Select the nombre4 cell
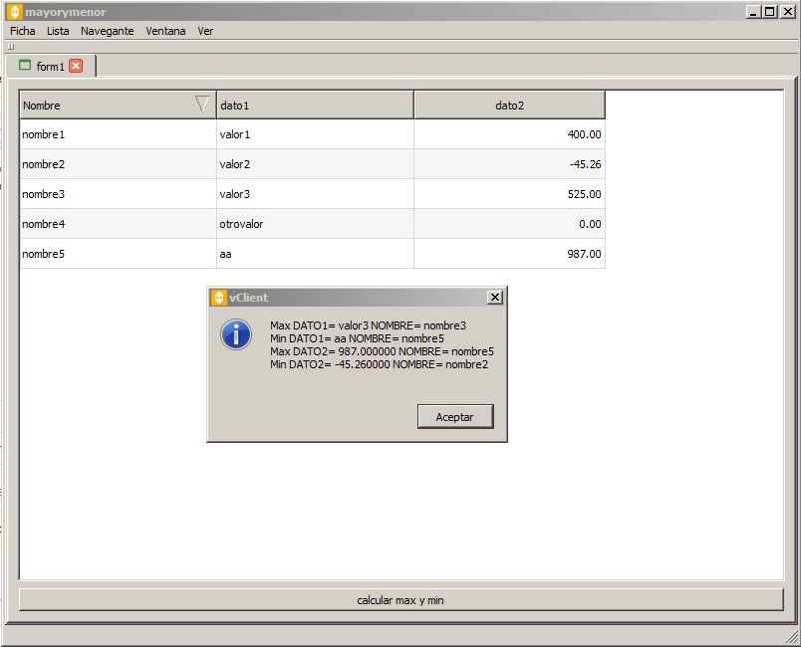The height and width of the screenshot is (647, 801). click(x=118, y=224)
